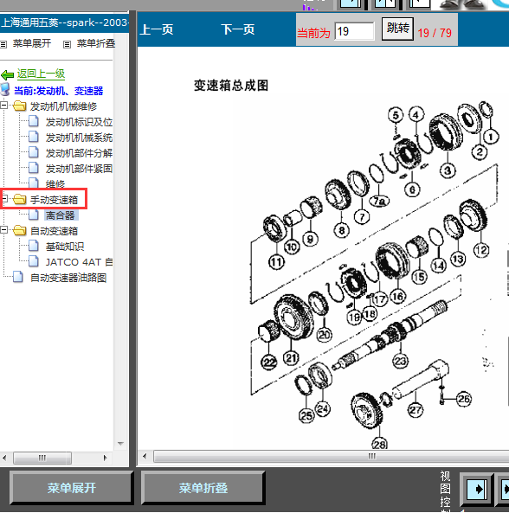Open the 自动变速器油路图 document
This screenshot has width=509, height=513.
[68, 278]
